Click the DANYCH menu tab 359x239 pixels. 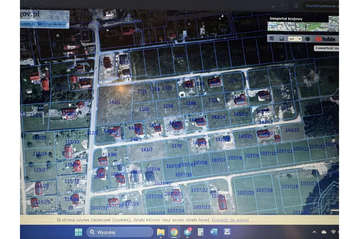pos(27,25)
